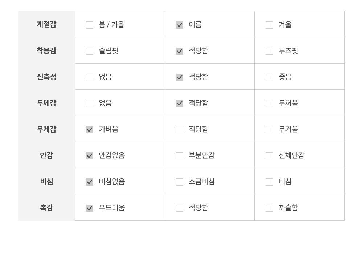Tick the 슬림핏 fit checkbox
The image size is (363, 275).
point(90,51)
